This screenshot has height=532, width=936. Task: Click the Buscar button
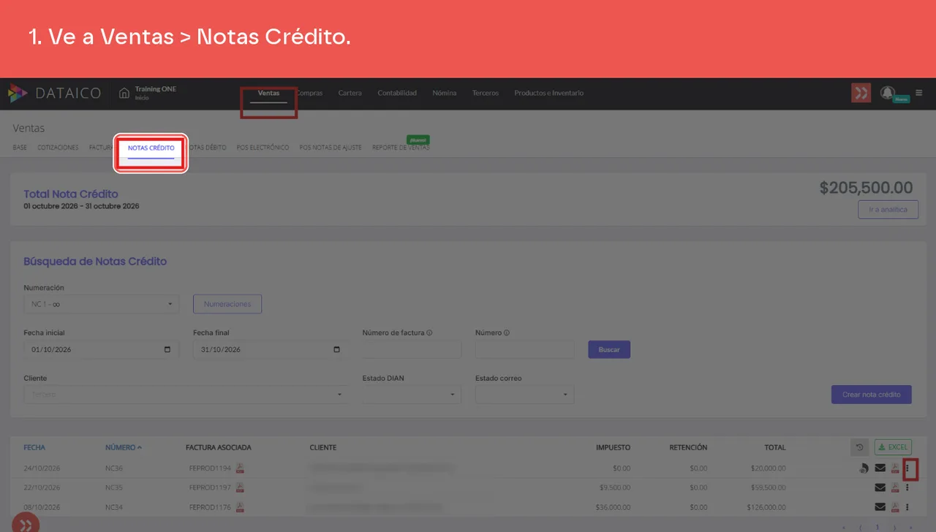point(609,349)
